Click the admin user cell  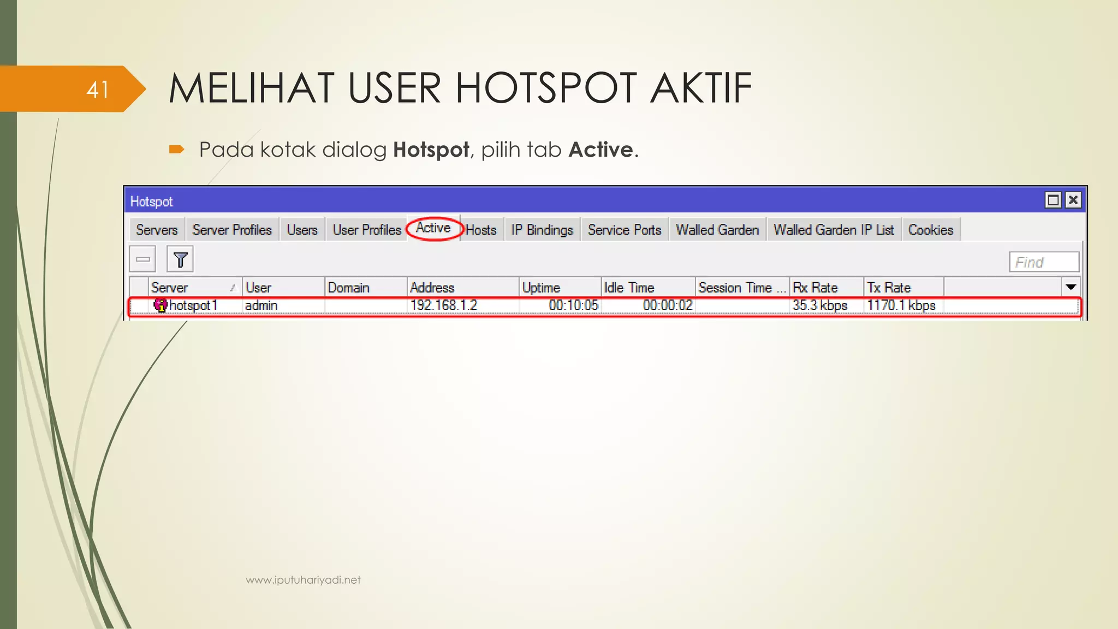coord(283,305)
